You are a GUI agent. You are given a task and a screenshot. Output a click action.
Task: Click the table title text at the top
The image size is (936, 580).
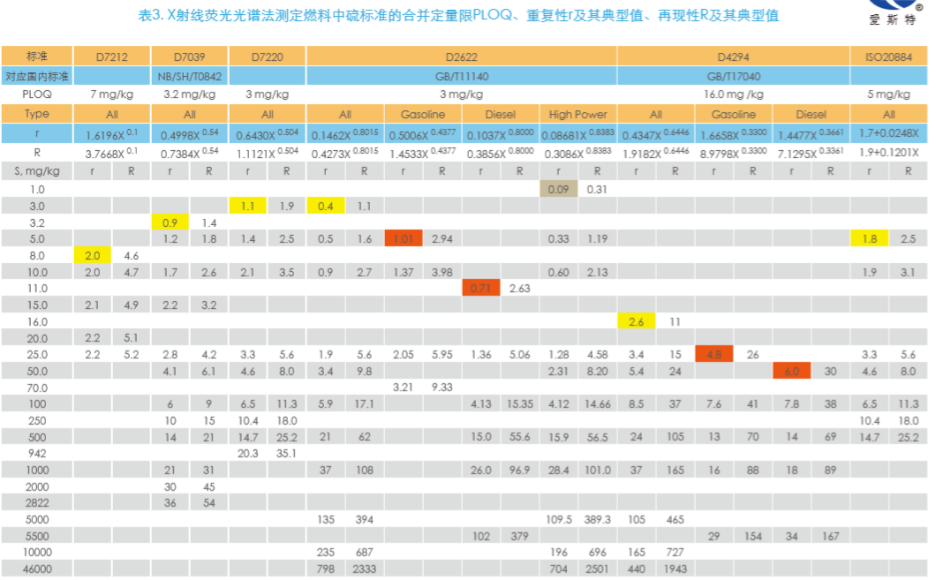459,16
